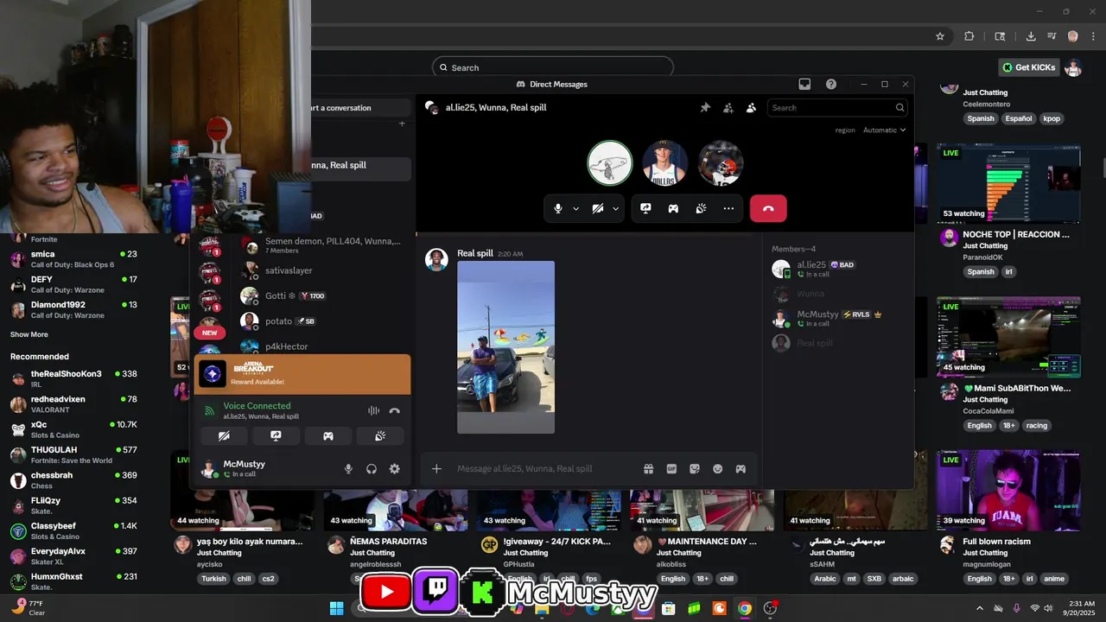
Task: Expand camera options arrow in call controls
Action: pos(616,208)
